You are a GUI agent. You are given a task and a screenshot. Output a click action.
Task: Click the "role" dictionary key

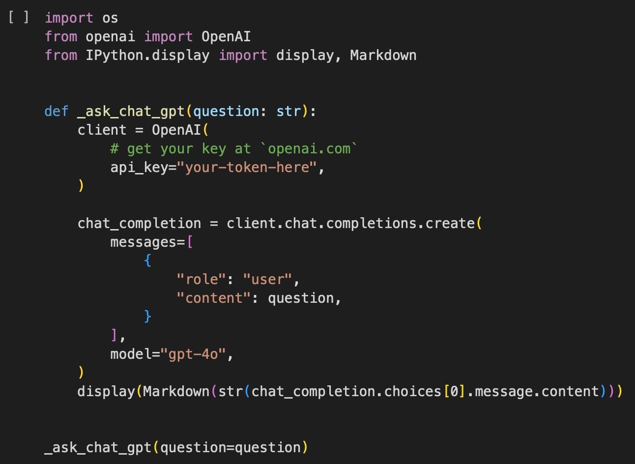[x=201, y=280]
